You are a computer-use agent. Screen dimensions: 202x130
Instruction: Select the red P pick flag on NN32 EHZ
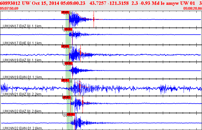66,97
